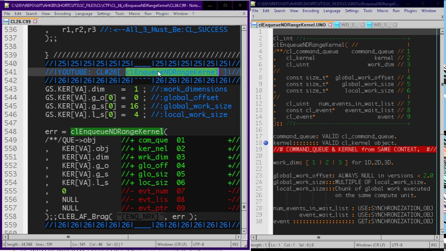Select the CL26.C99 document tab
Screen dimensions: 446x251
click(x=20, y=22)
